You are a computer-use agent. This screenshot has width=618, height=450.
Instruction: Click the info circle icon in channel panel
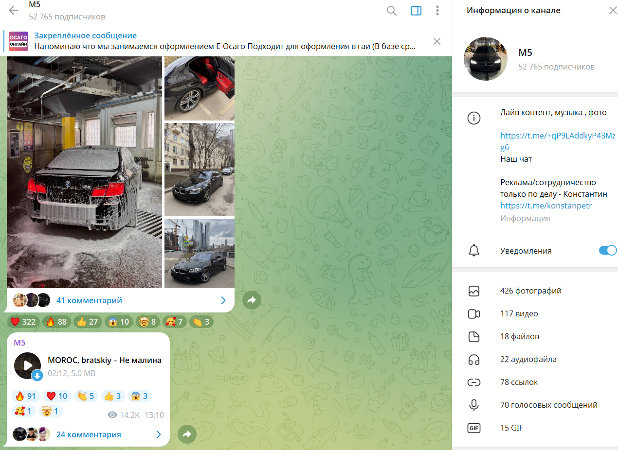(x=473, y=118)
